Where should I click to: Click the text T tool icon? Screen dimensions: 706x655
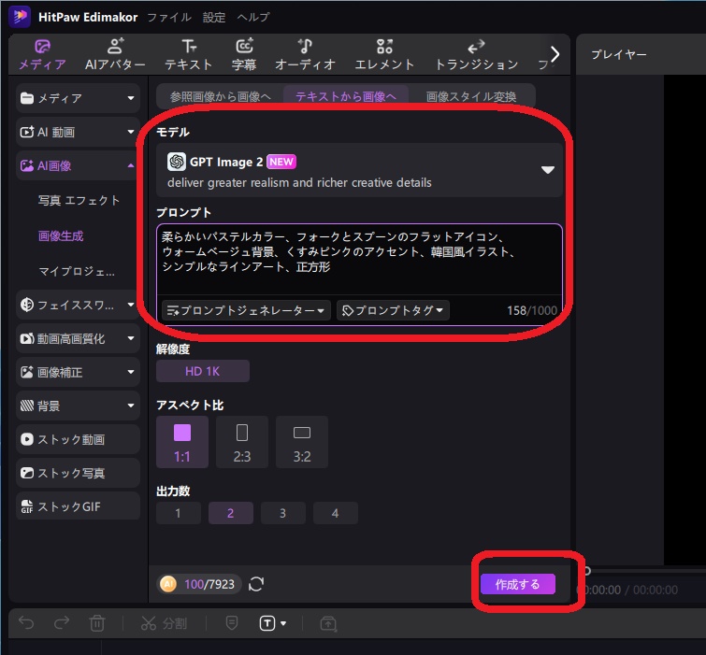267,623
